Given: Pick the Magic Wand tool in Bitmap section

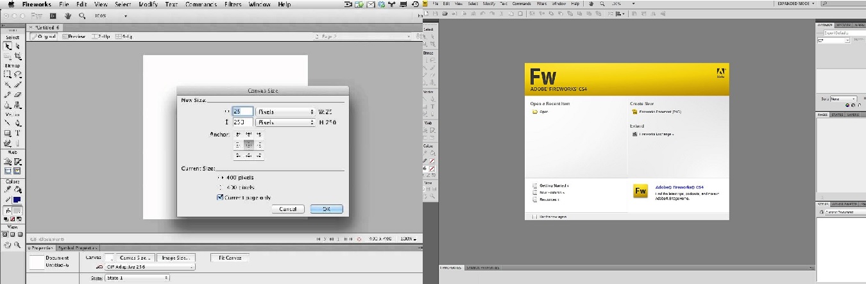Looking at the screenshot, I should tap(8, 84).
